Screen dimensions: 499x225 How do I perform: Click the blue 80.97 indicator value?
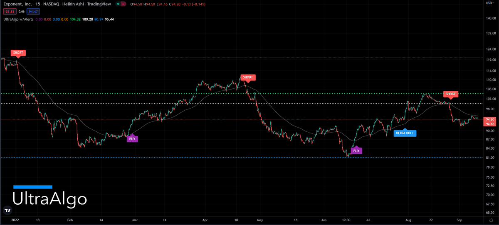99,19
